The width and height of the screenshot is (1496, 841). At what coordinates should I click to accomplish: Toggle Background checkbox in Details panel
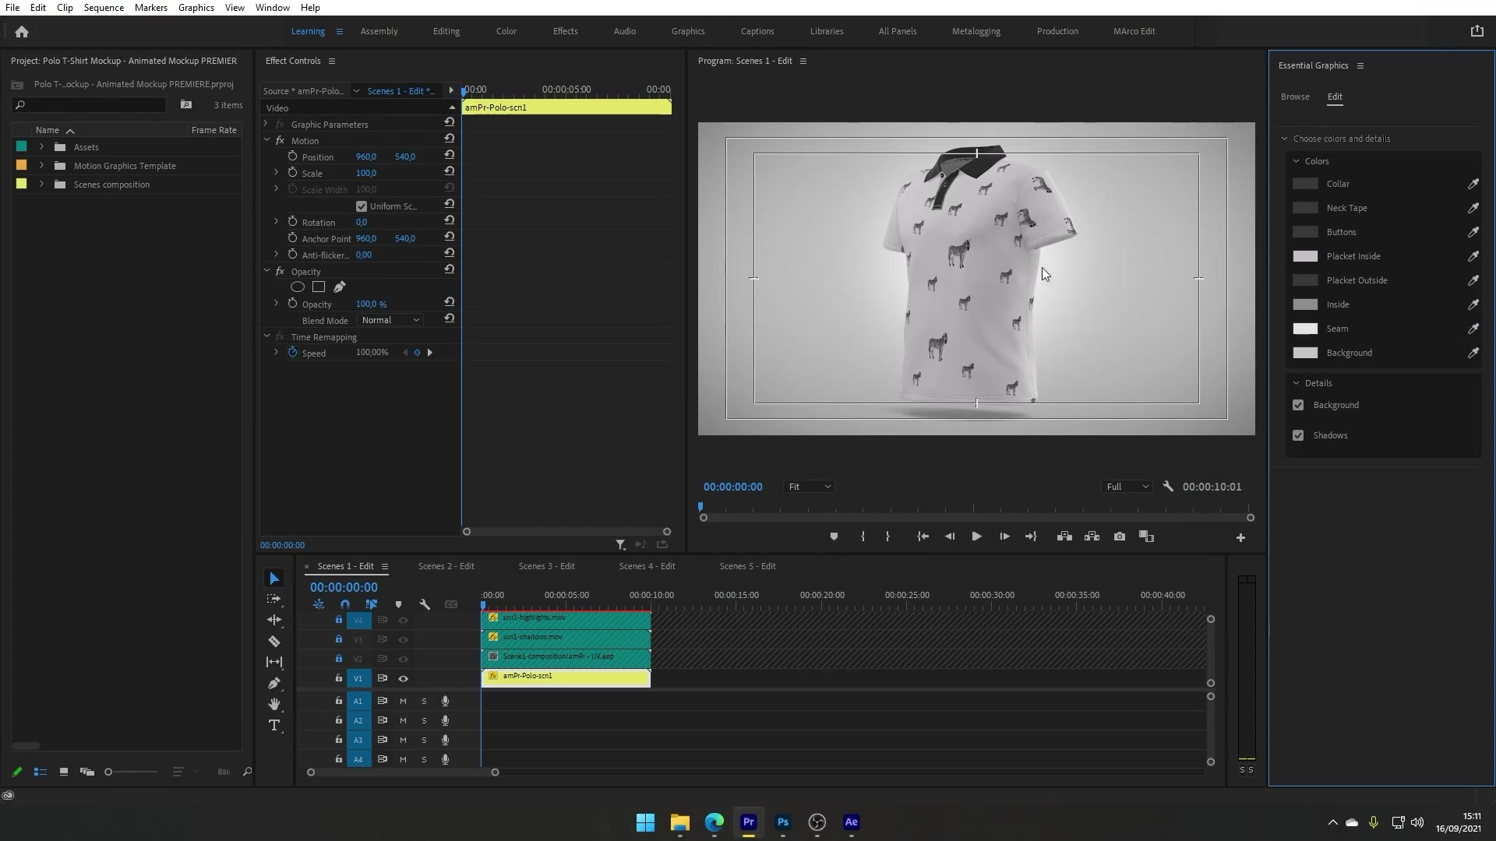click(1297, 405)
